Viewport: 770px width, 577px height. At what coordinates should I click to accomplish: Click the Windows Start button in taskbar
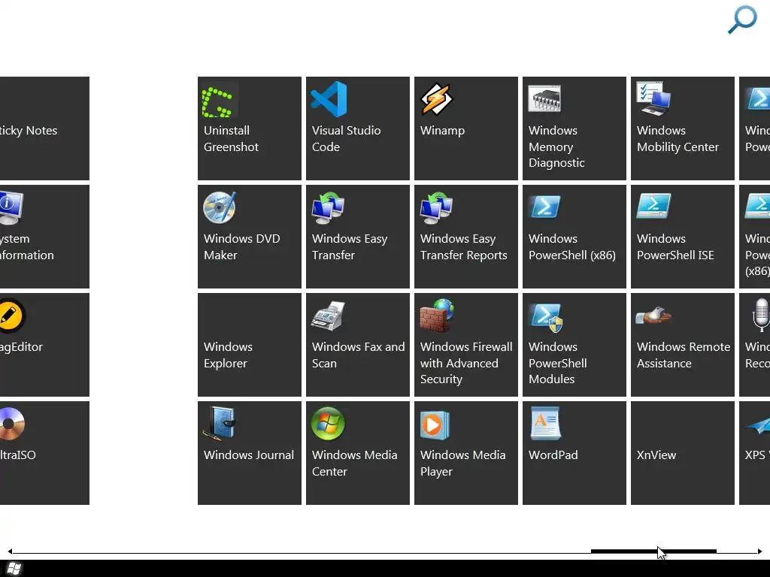(14, 569)
